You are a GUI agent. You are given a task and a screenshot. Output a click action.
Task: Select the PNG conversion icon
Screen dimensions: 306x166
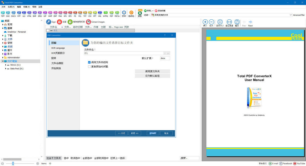coord(60,14)
